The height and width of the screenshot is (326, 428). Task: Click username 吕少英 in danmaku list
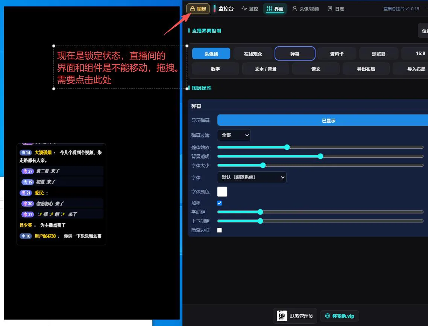[26, 225]
